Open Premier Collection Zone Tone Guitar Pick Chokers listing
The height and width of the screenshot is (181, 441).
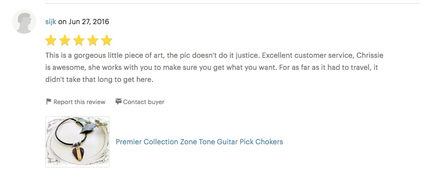(x=200, y=142)
